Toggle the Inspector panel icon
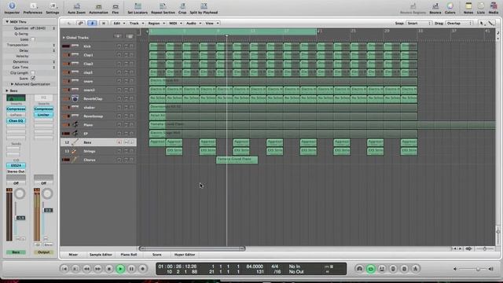 pos(12,6)
